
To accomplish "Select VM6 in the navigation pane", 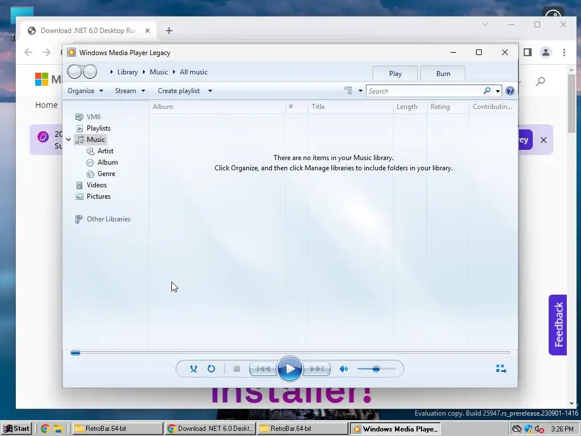I will click(x=94, y=117).
